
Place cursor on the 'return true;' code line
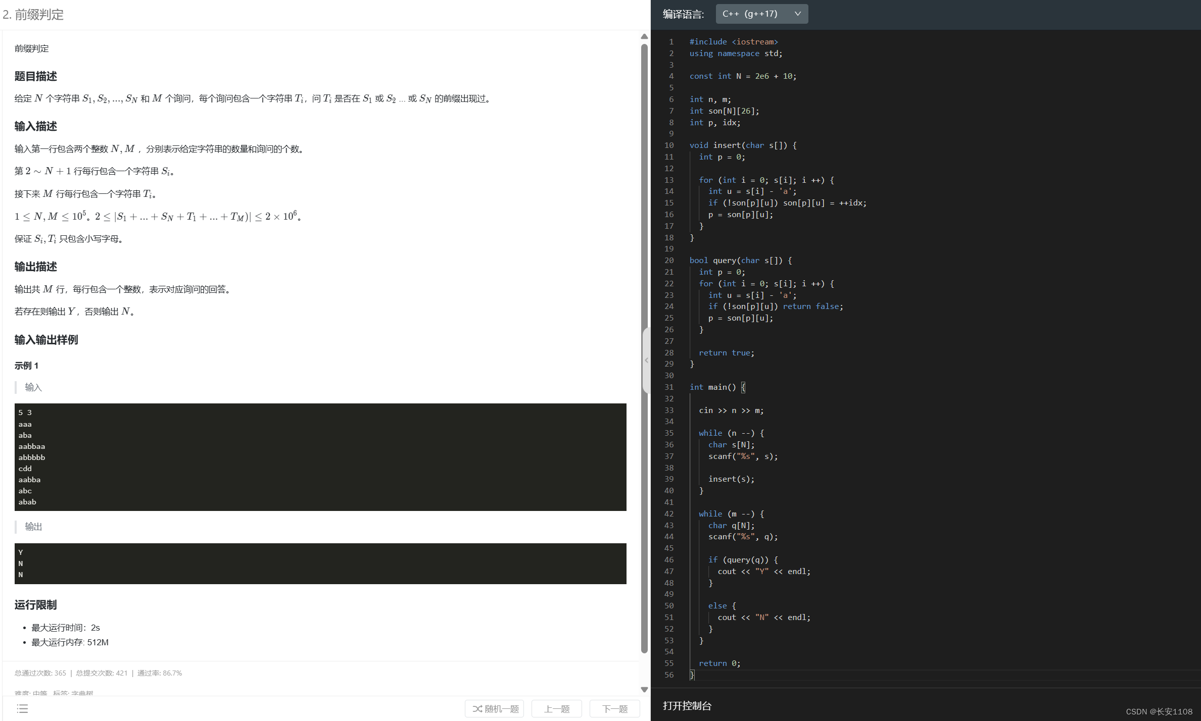(x=726, y=353)
